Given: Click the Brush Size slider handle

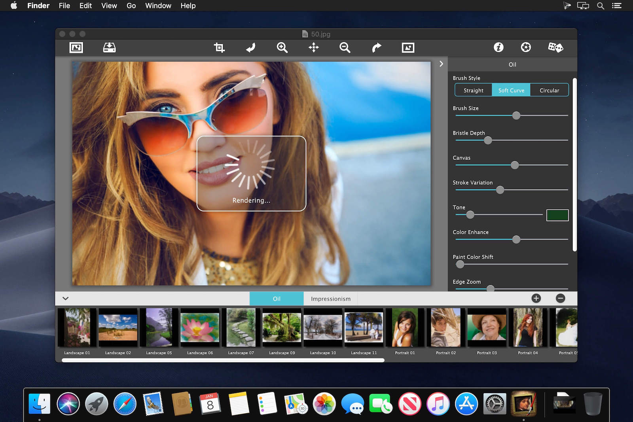Looking at the screenshot, I should 516,115.
